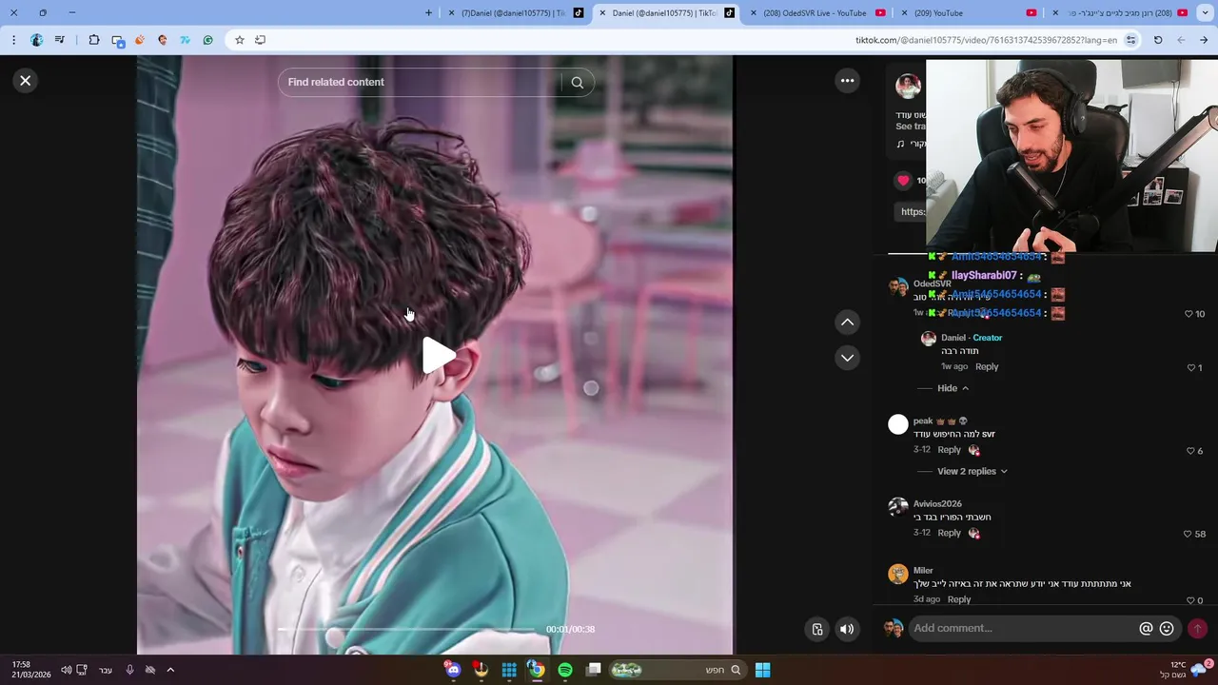Close the active Daniel TikTok tab
This screenshot has width=1218, height=685.
602,13
